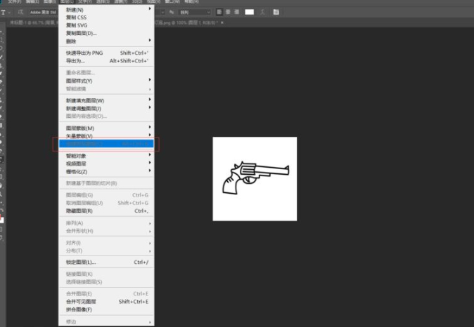Choose 拼合图像(F) menu entry
The height and width of the screenshot is (327, 474).
(x=106, y=309)
